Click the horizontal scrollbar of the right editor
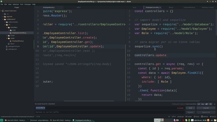217x122 pixels. [167, 101]
